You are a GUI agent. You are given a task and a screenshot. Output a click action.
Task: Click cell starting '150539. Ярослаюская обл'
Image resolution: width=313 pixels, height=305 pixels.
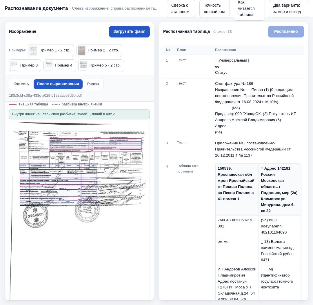click(237, 190)
